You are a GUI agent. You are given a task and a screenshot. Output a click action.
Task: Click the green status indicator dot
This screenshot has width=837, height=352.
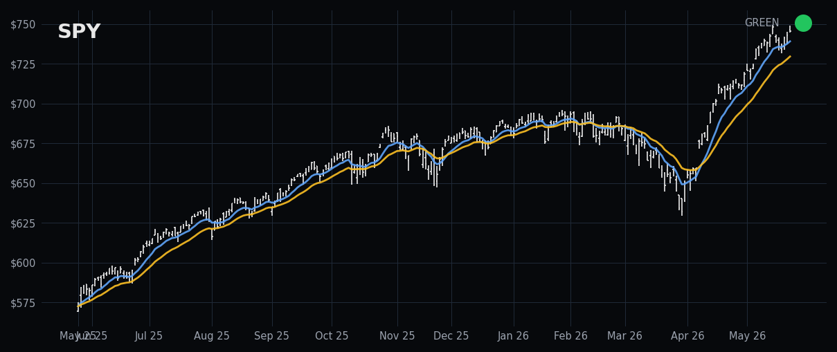tap(803, 23)
